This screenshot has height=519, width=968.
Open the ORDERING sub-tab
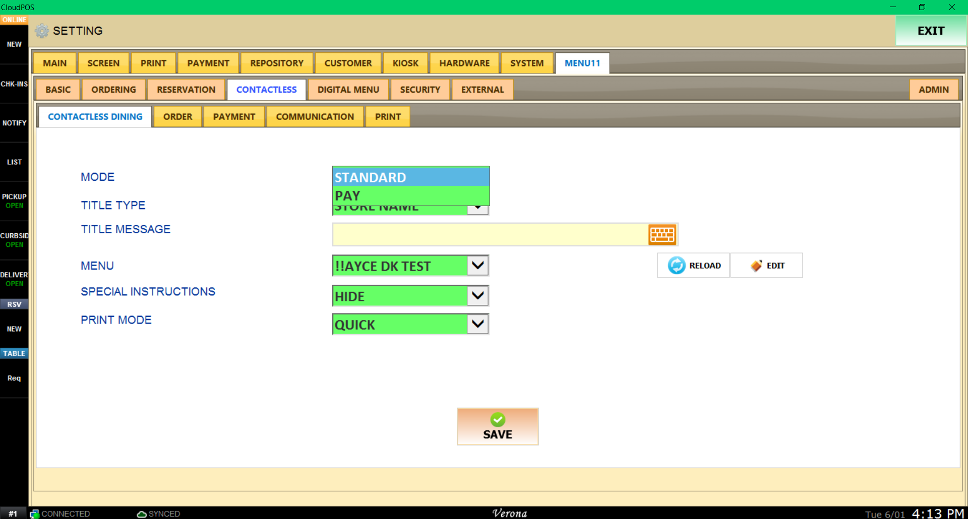[113, 90]
